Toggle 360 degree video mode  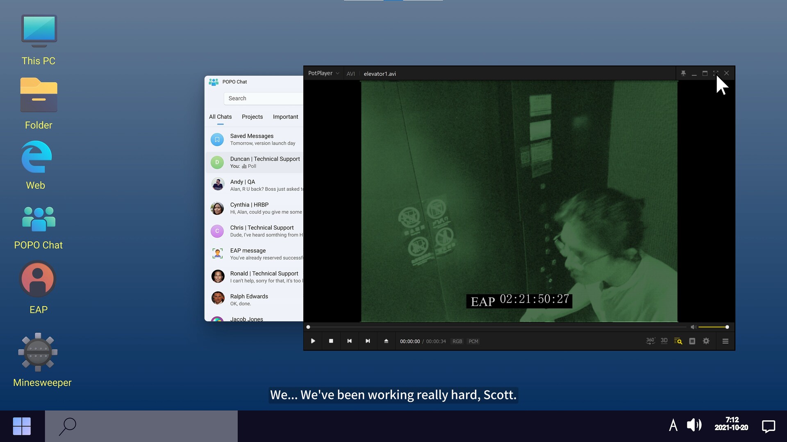(650, 341)
